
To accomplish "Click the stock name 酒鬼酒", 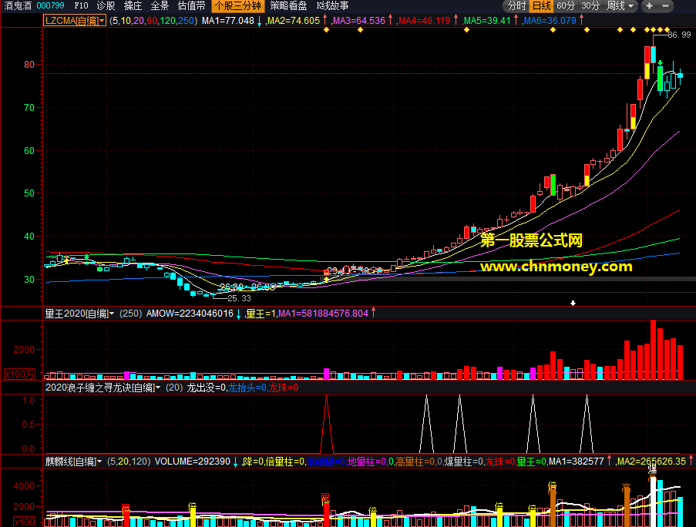I will pyautogui.click(x=18, y=5).
